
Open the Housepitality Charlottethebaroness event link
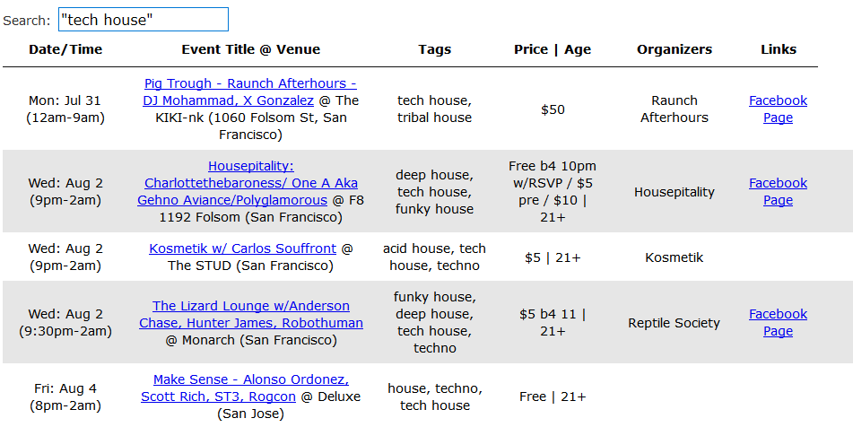[x=250, y=166]
